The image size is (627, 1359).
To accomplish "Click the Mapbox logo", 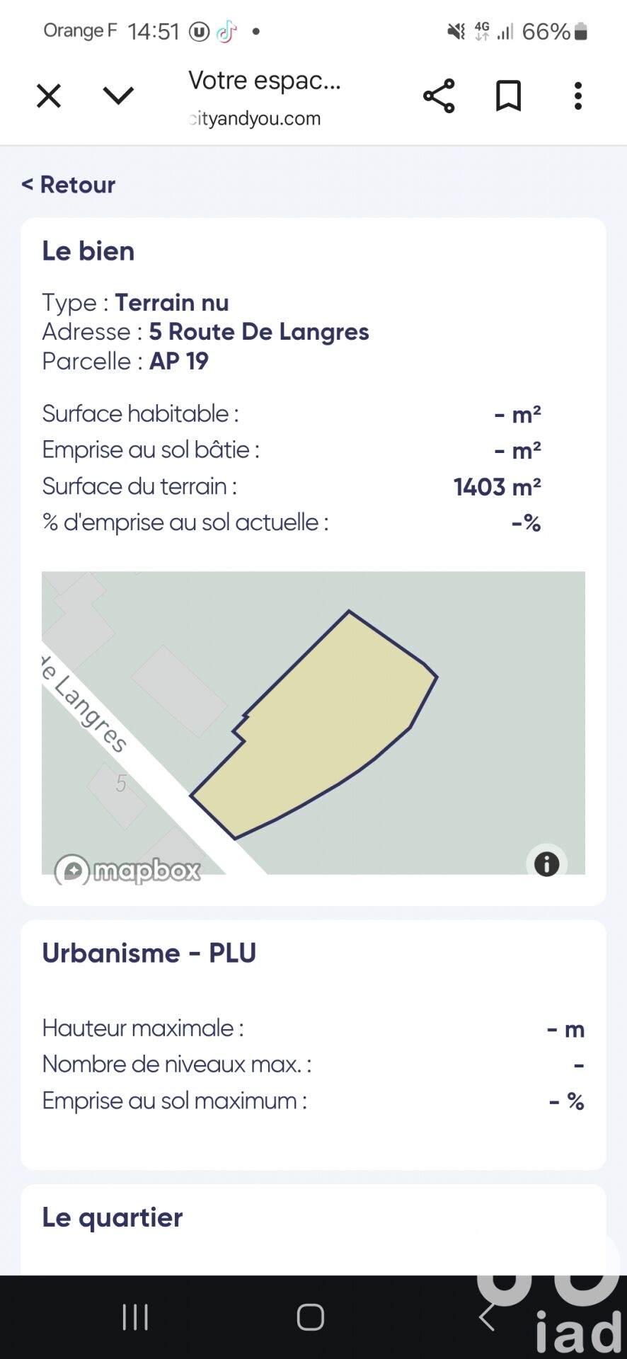I will [128, 870].
